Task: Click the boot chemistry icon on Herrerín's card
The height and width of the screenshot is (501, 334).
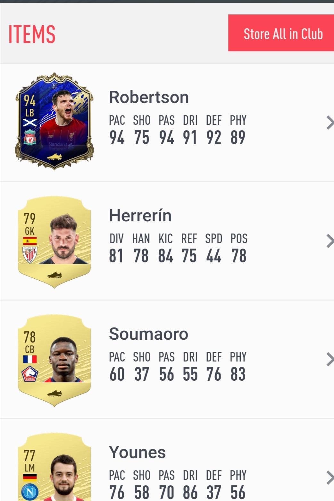Action: pyautogui.click(x=54, y=275)
